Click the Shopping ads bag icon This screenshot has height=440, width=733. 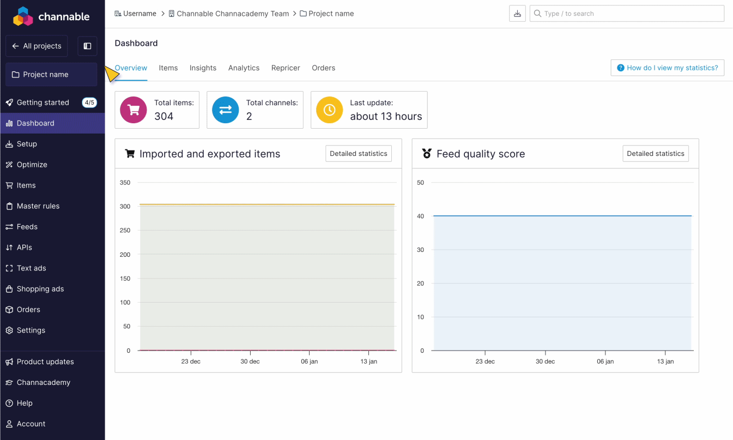point(9,289)
